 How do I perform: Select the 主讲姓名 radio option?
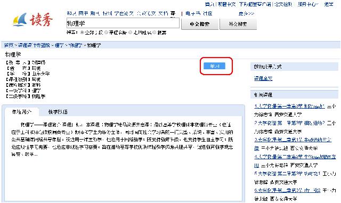tap(130, 33)
